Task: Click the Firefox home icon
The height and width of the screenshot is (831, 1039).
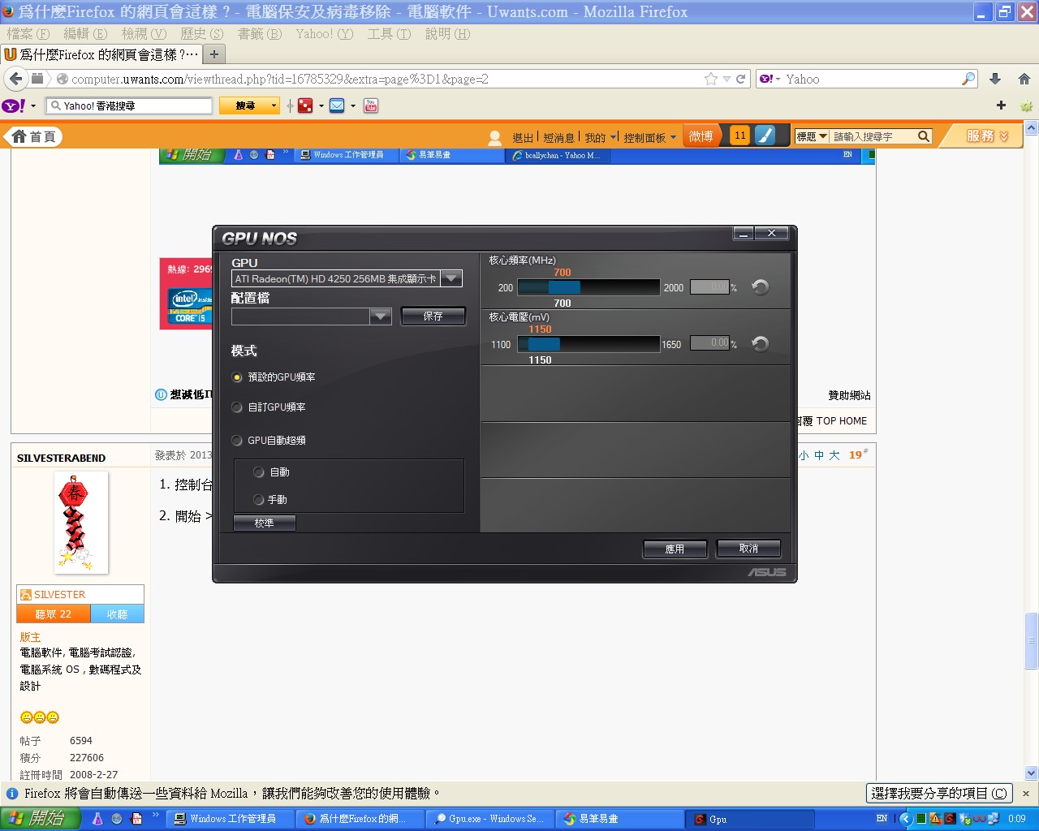Action: click(1024, 79)
